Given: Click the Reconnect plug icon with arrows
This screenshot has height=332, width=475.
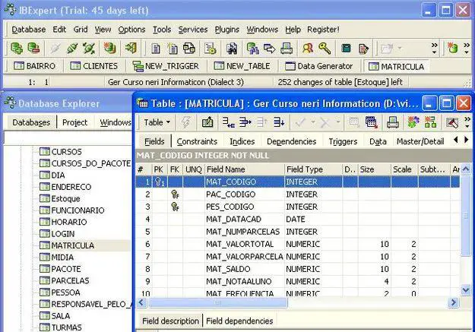Looking at the screenshot, I should 89,48.
